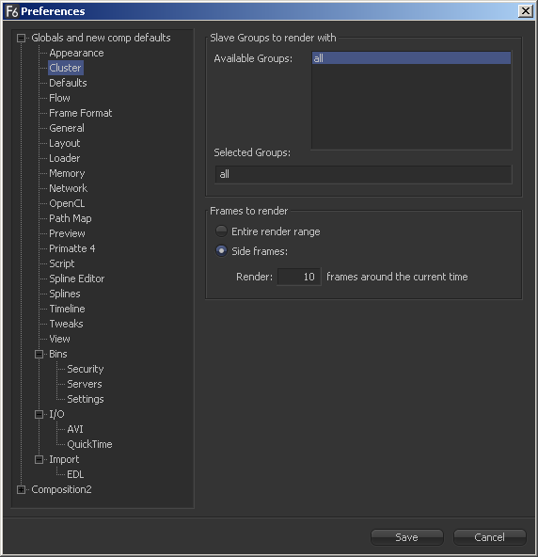Collapse the Import tree node
Image resolution: width=538 pixels, height=557 pixels.
tap(40, 459)
